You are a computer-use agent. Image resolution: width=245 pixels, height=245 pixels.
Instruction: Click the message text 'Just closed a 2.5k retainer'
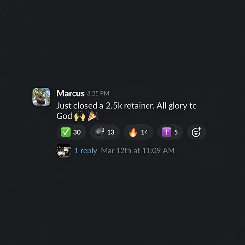(x=105, y=106)
